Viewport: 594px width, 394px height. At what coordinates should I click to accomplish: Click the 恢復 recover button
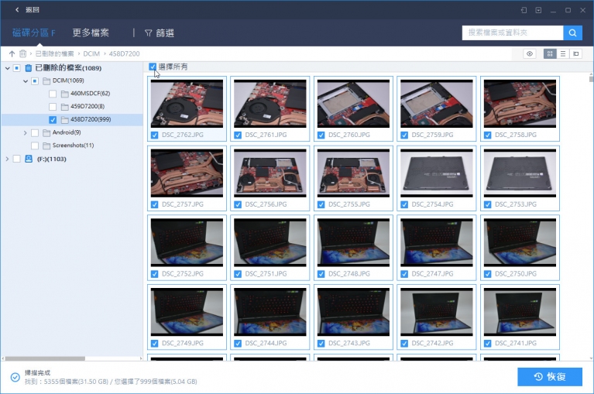(x=550, y=377)
